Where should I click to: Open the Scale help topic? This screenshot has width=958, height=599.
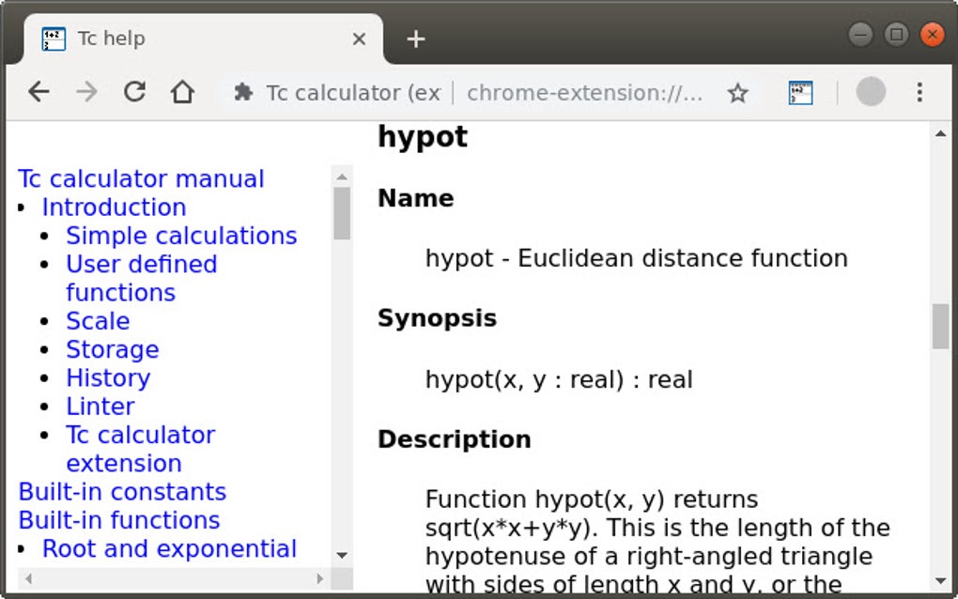click(98, 320)
